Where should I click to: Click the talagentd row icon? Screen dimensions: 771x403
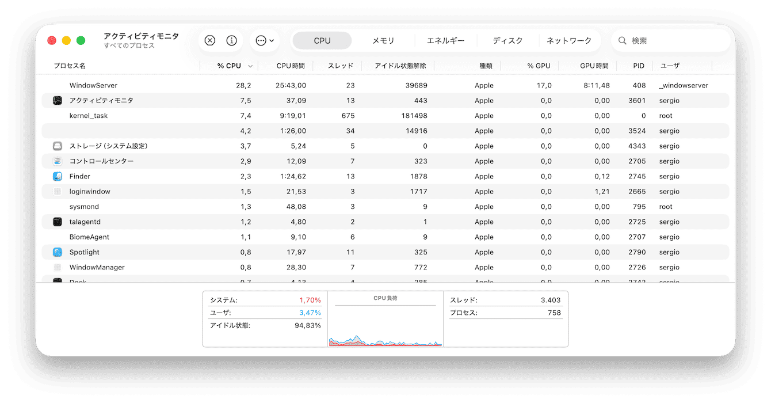58,222
